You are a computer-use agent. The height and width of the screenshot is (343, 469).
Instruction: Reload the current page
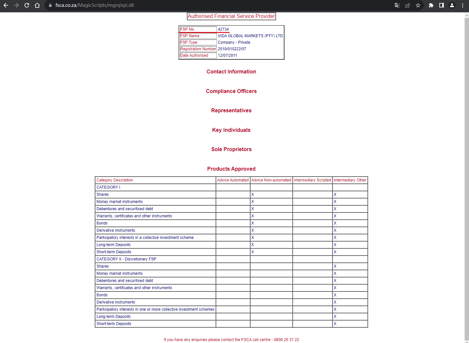click(x=27, y=5)
